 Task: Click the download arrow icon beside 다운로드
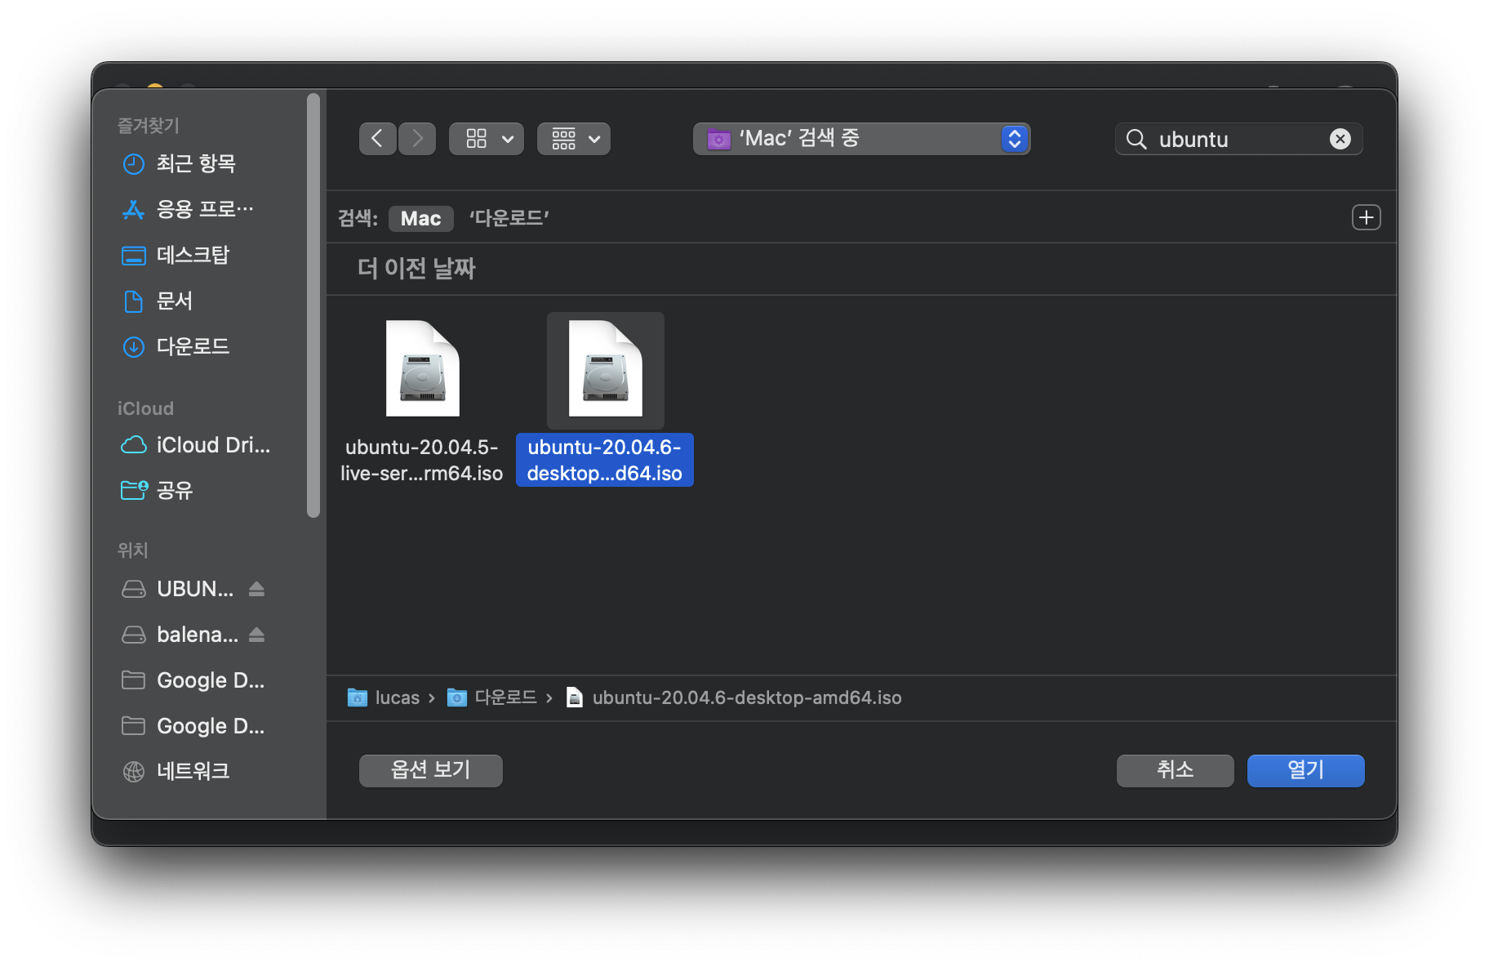click(133, 347)
